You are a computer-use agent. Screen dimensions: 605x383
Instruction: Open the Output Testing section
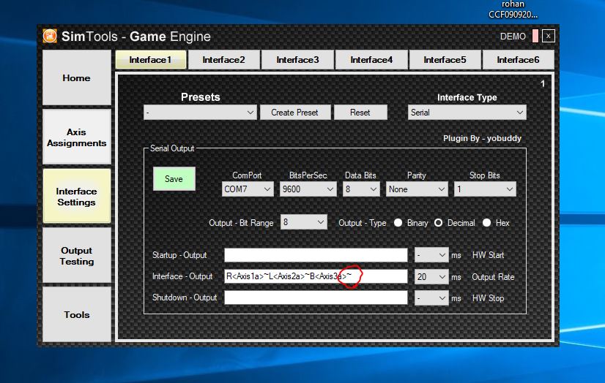(x=76, y=256)
